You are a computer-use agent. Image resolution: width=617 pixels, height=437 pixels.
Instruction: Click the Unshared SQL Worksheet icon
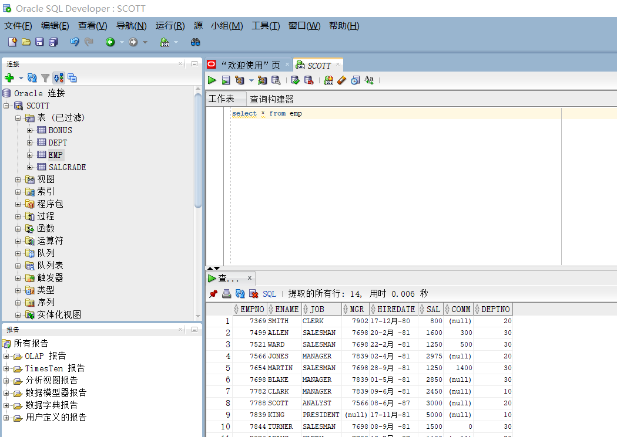click(328, 80)
